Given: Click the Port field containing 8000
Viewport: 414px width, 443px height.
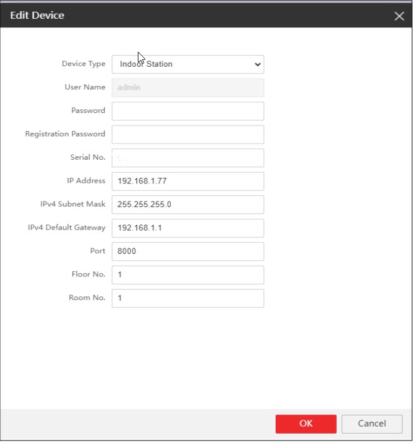Looking at the screenshot, I should tap(188, 251).
